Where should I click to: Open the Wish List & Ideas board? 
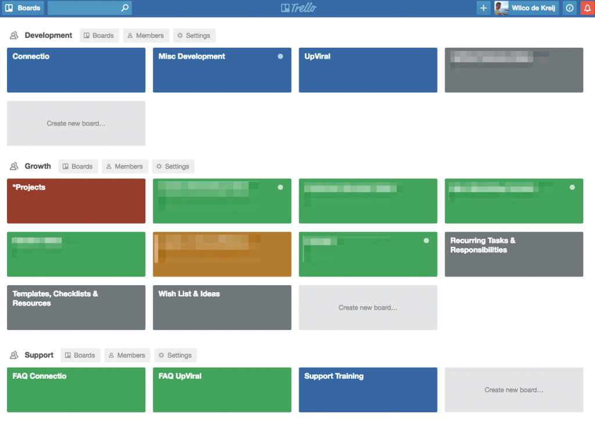222,307
